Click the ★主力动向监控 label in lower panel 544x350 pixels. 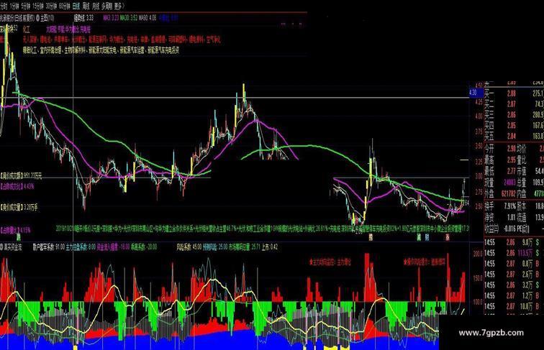tap(330, 262)
